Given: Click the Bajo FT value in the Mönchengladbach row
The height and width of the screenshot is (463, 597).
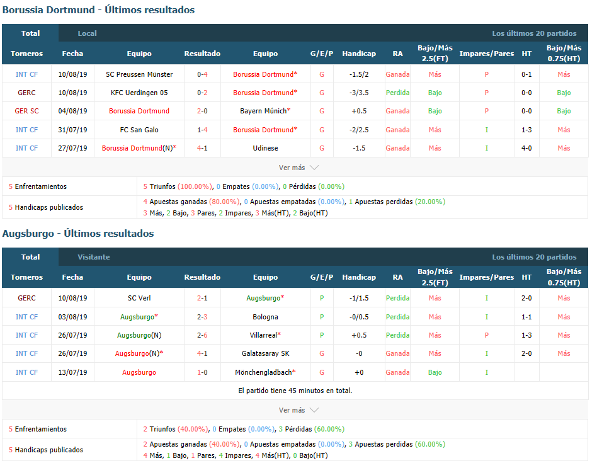Looking at the screenshot, I should pos(435,372).
